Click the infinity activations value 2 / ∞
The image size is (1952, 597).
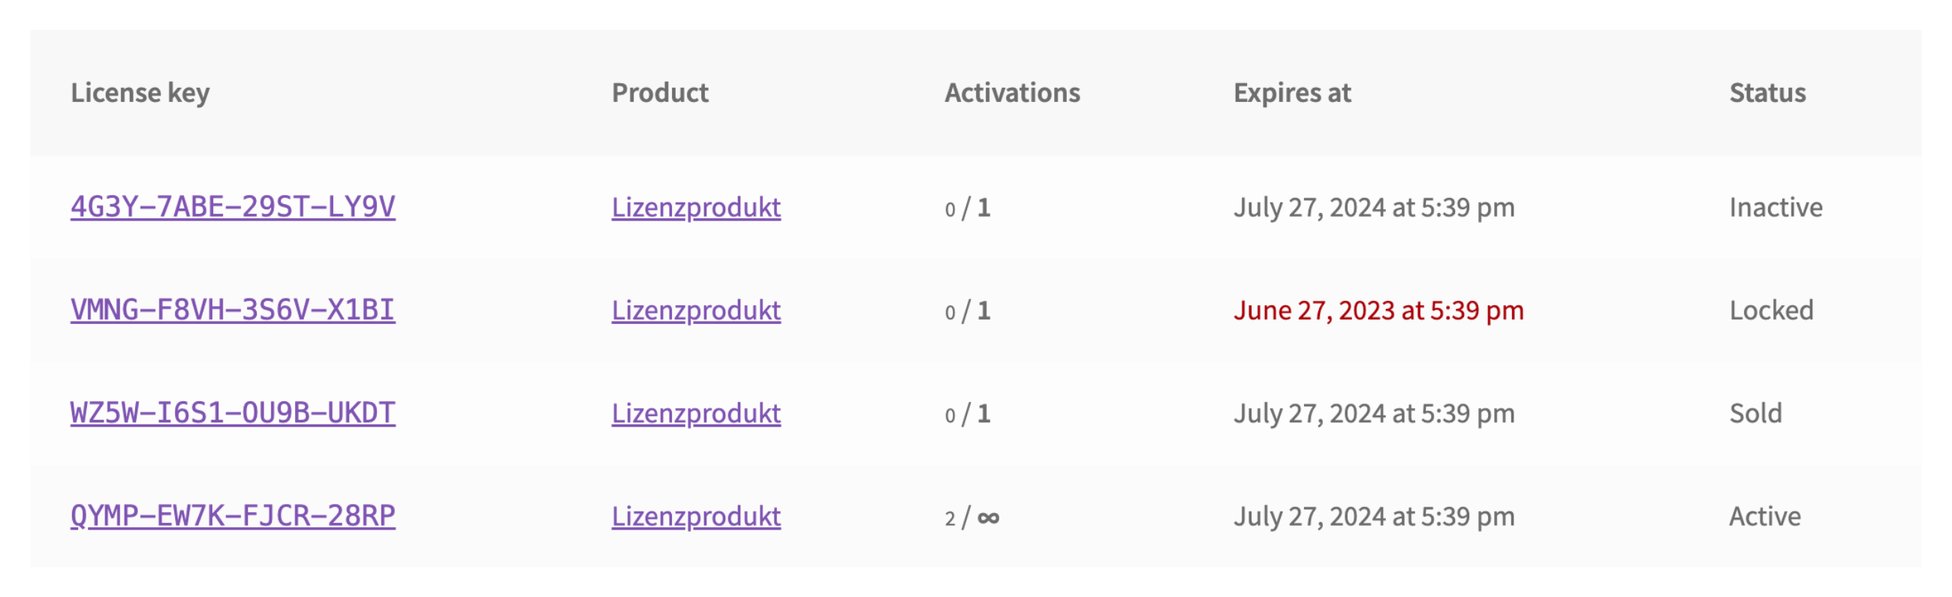[x=971, y=517]
